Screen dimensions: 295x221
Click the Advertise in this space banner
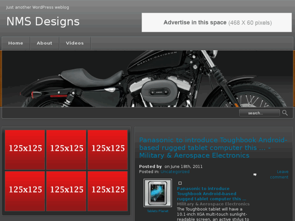217,22
